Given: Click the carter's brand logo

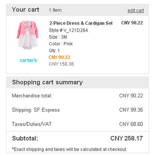Looking at the screenshot, I should pyautogui.click(x=28, y=60).
